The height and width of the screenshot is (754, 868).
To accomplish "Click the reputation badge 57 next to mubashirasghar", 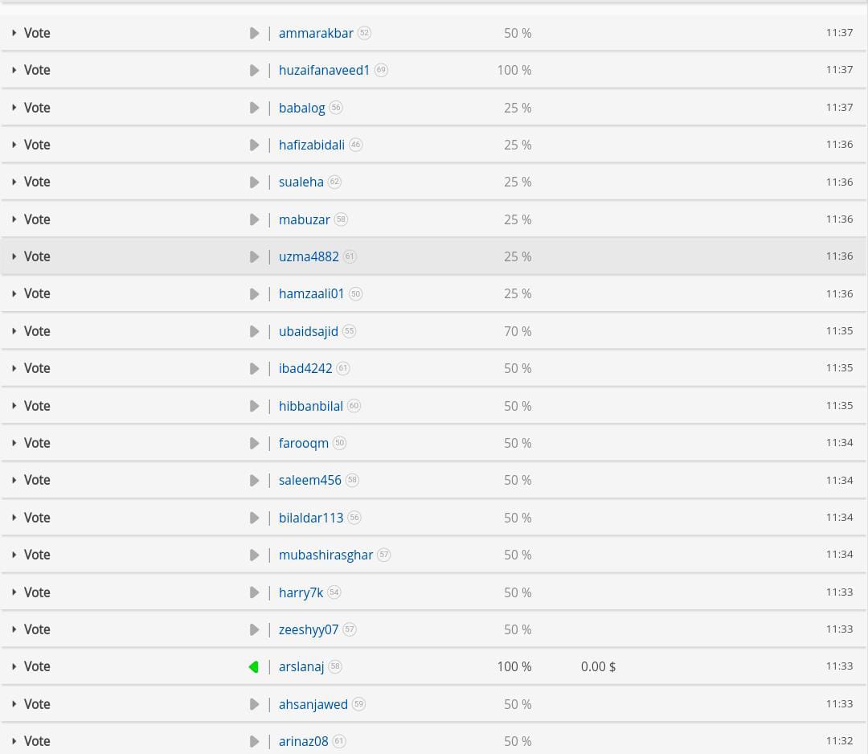I will (383, 555).
